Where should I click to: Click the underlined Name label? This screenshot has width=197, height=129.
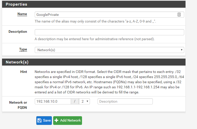tap(22, 14)
